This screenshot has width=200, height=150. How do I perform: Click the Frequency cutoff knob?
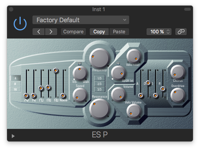(x=100, y=58)
